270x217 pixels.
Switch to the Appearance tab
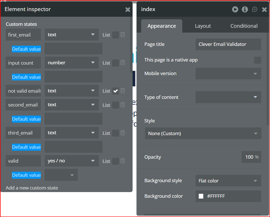pyautogui.click(x=162, y=26)
